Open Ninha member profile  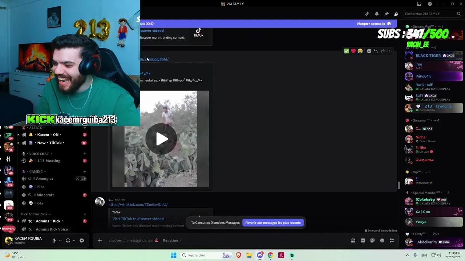tap(434, 139)
